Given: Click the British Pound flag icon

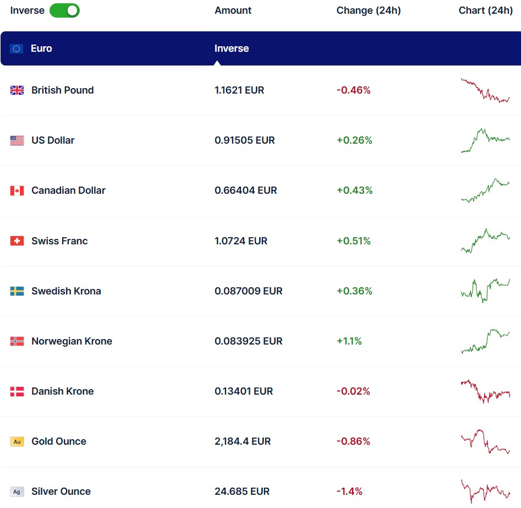Looking at the screenshot, I should point(17,90).
